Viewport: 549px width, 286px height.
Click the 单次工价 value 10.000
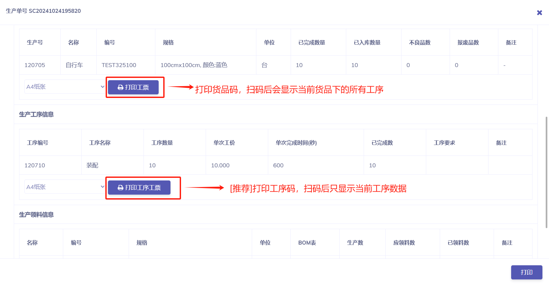pos(220,165)
